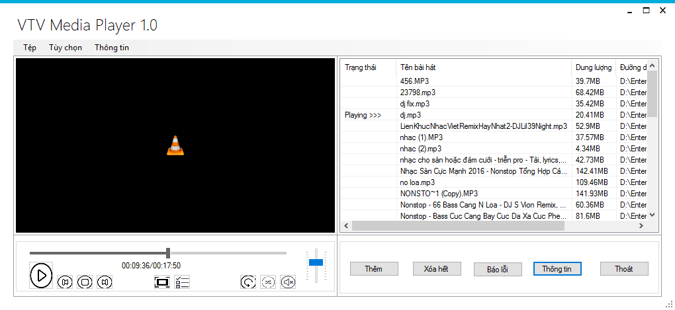
Task: Open the Thông tin menu in menu bar
Action: 112,48
